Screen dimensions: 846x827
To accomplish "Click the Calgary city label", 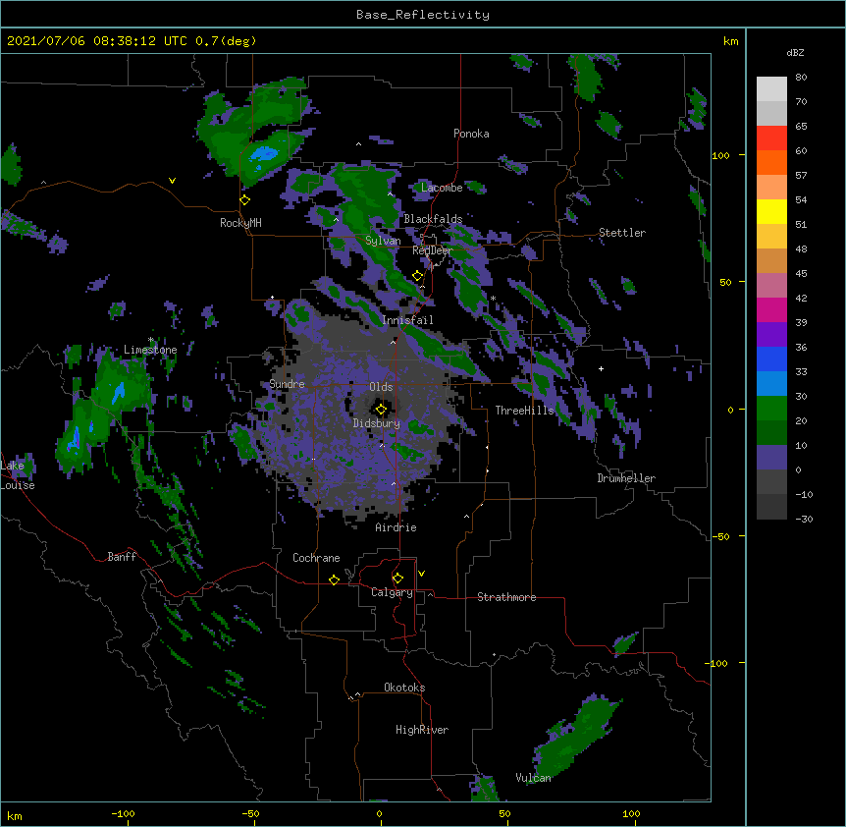I will [x=392, y=592].
